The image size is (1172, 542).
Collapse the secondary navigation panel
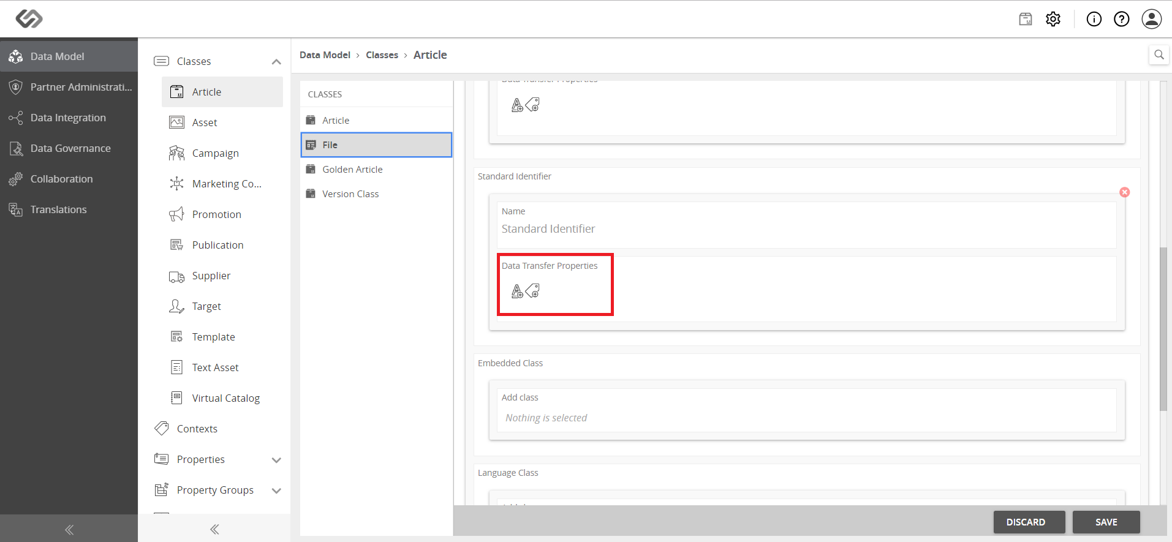tap(214, 529)
